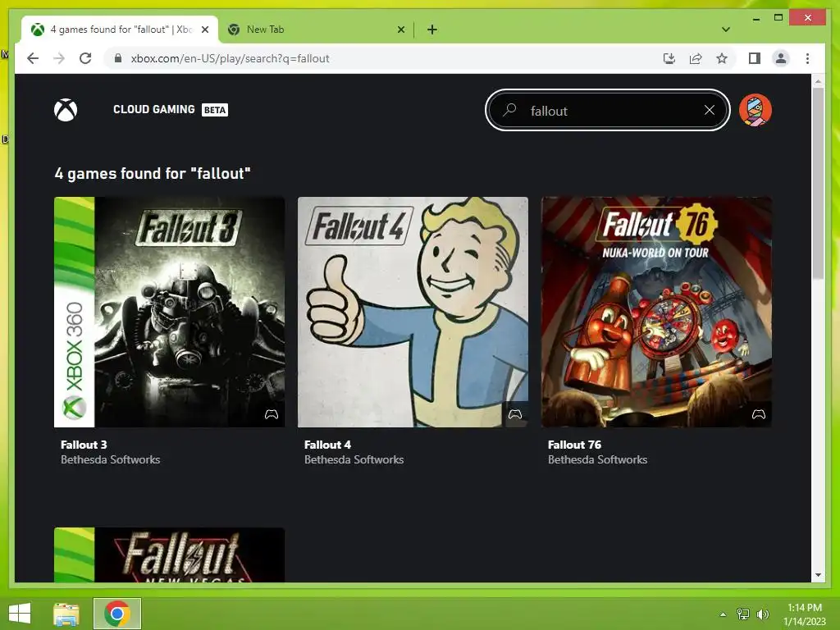Click Bethesda Softworks under Fallout 3
The image size is (840, 630).
click(111, 459)
